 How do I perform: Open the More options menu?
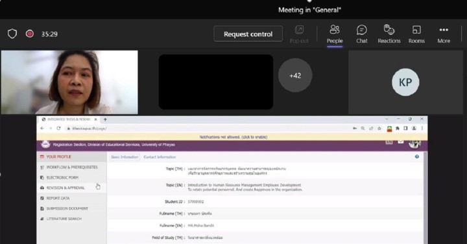(x=444, y=34)
